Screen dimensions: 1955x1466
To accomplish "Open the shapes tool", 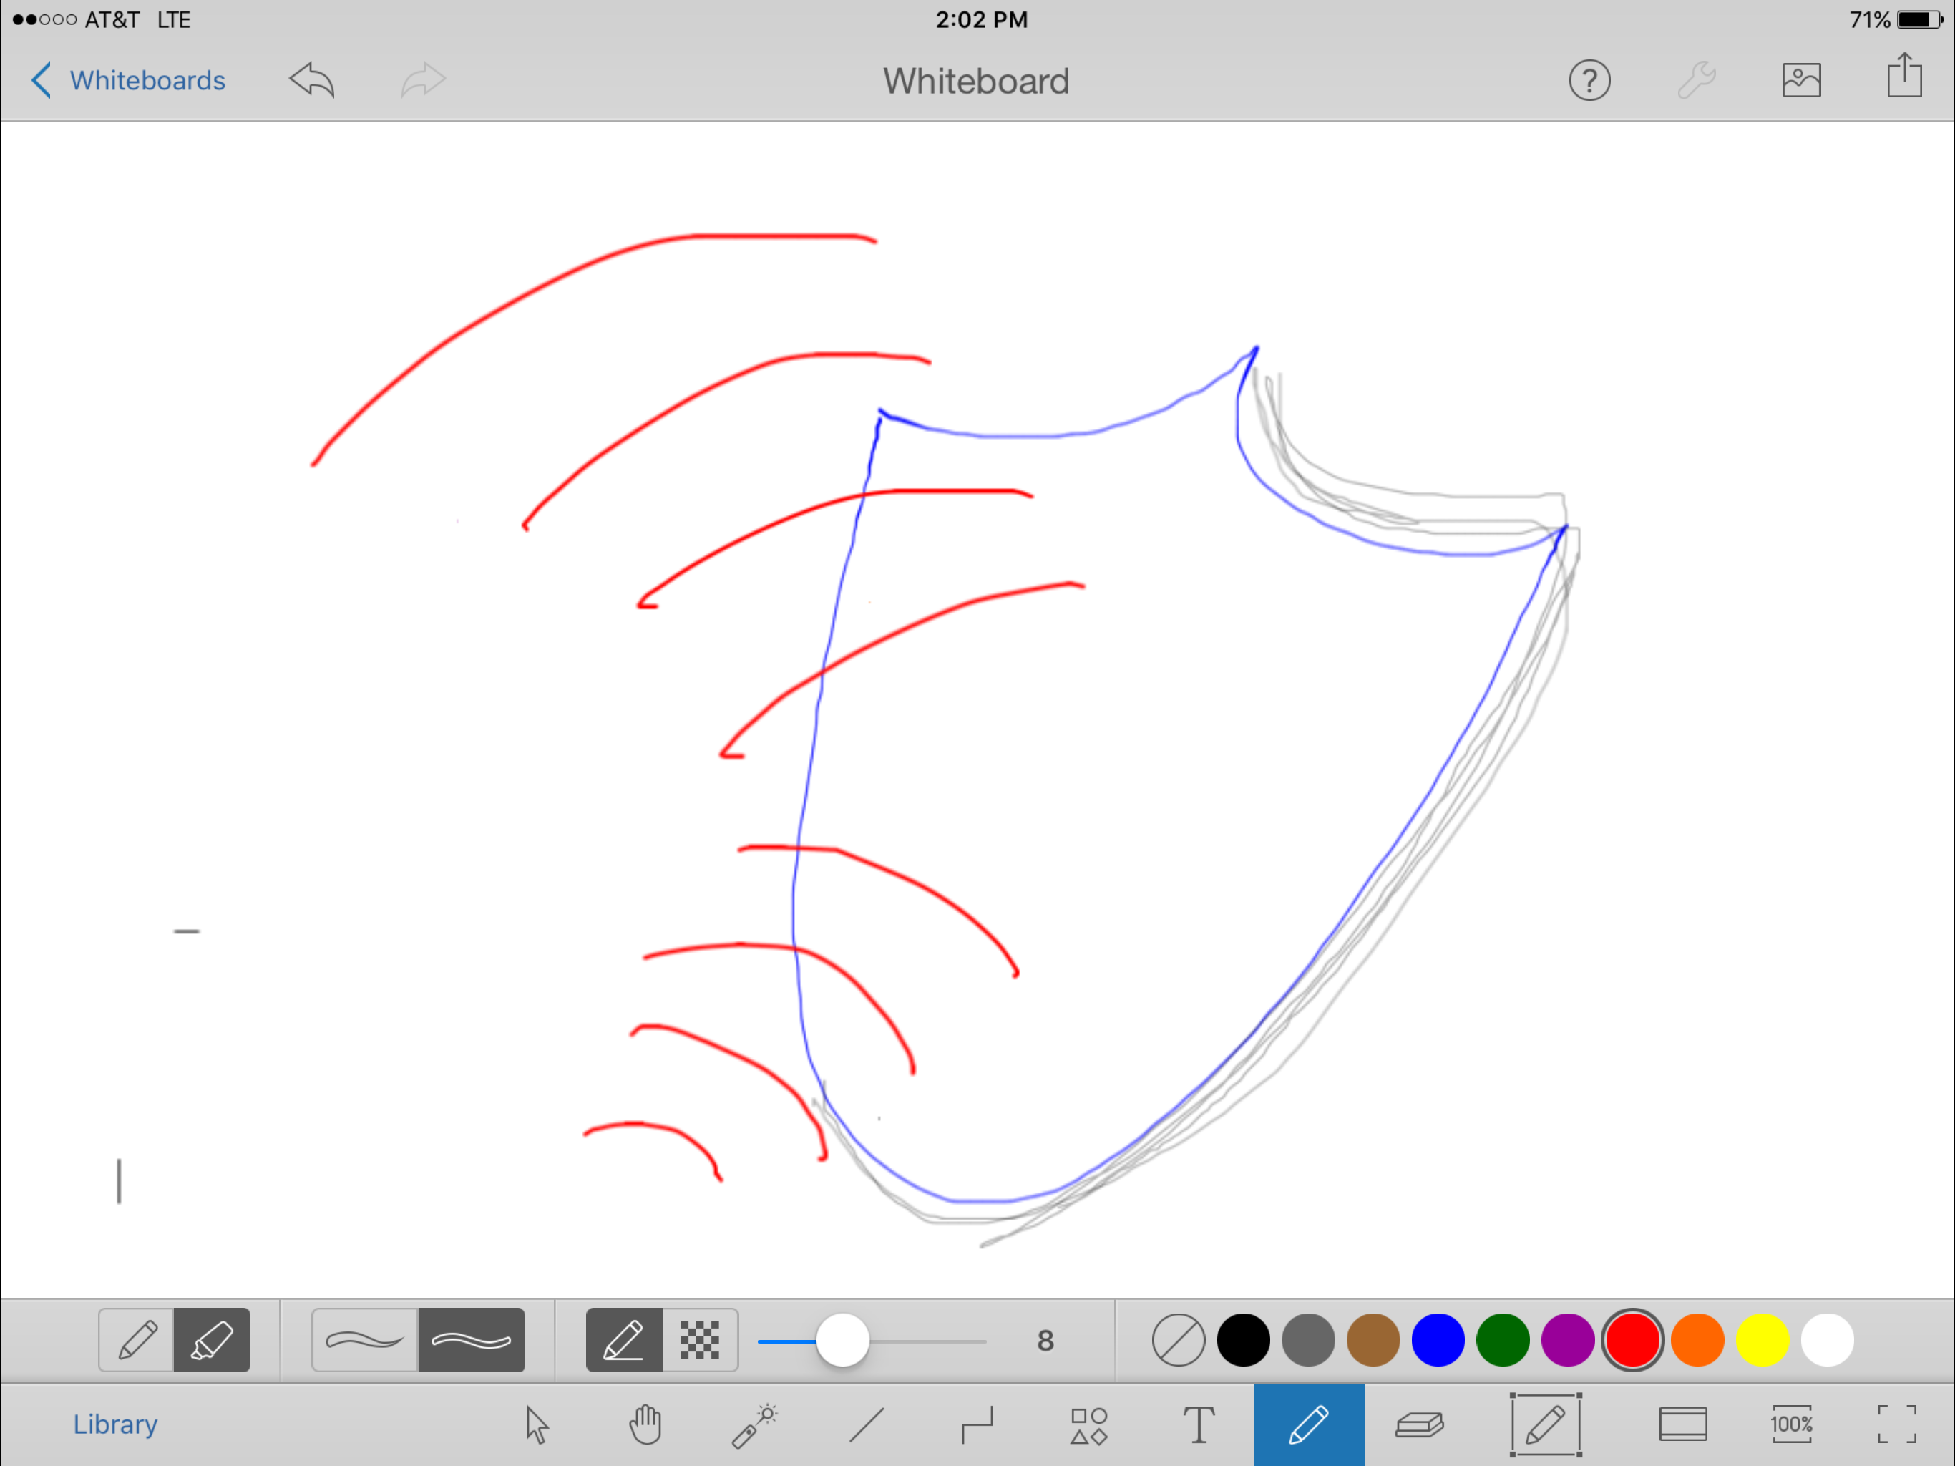I will pos(1089,1424).
